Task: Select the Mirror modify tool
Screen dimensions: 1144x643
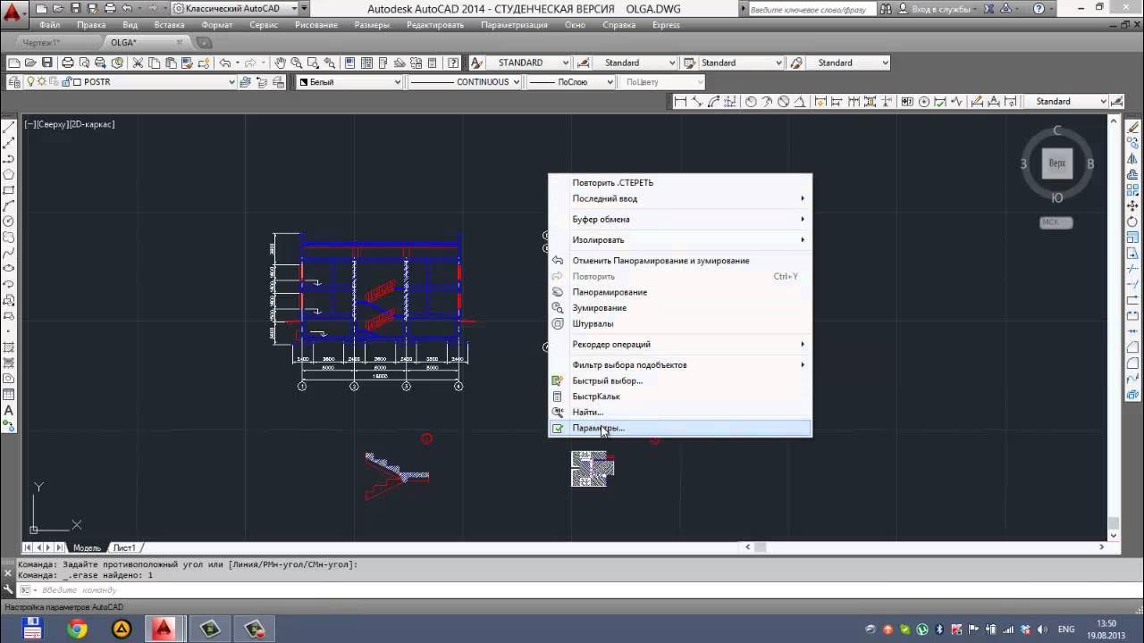Action: 1132,159
